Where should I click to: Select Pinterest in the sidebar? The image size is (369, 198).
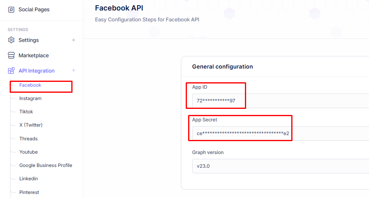pos(29,192)
